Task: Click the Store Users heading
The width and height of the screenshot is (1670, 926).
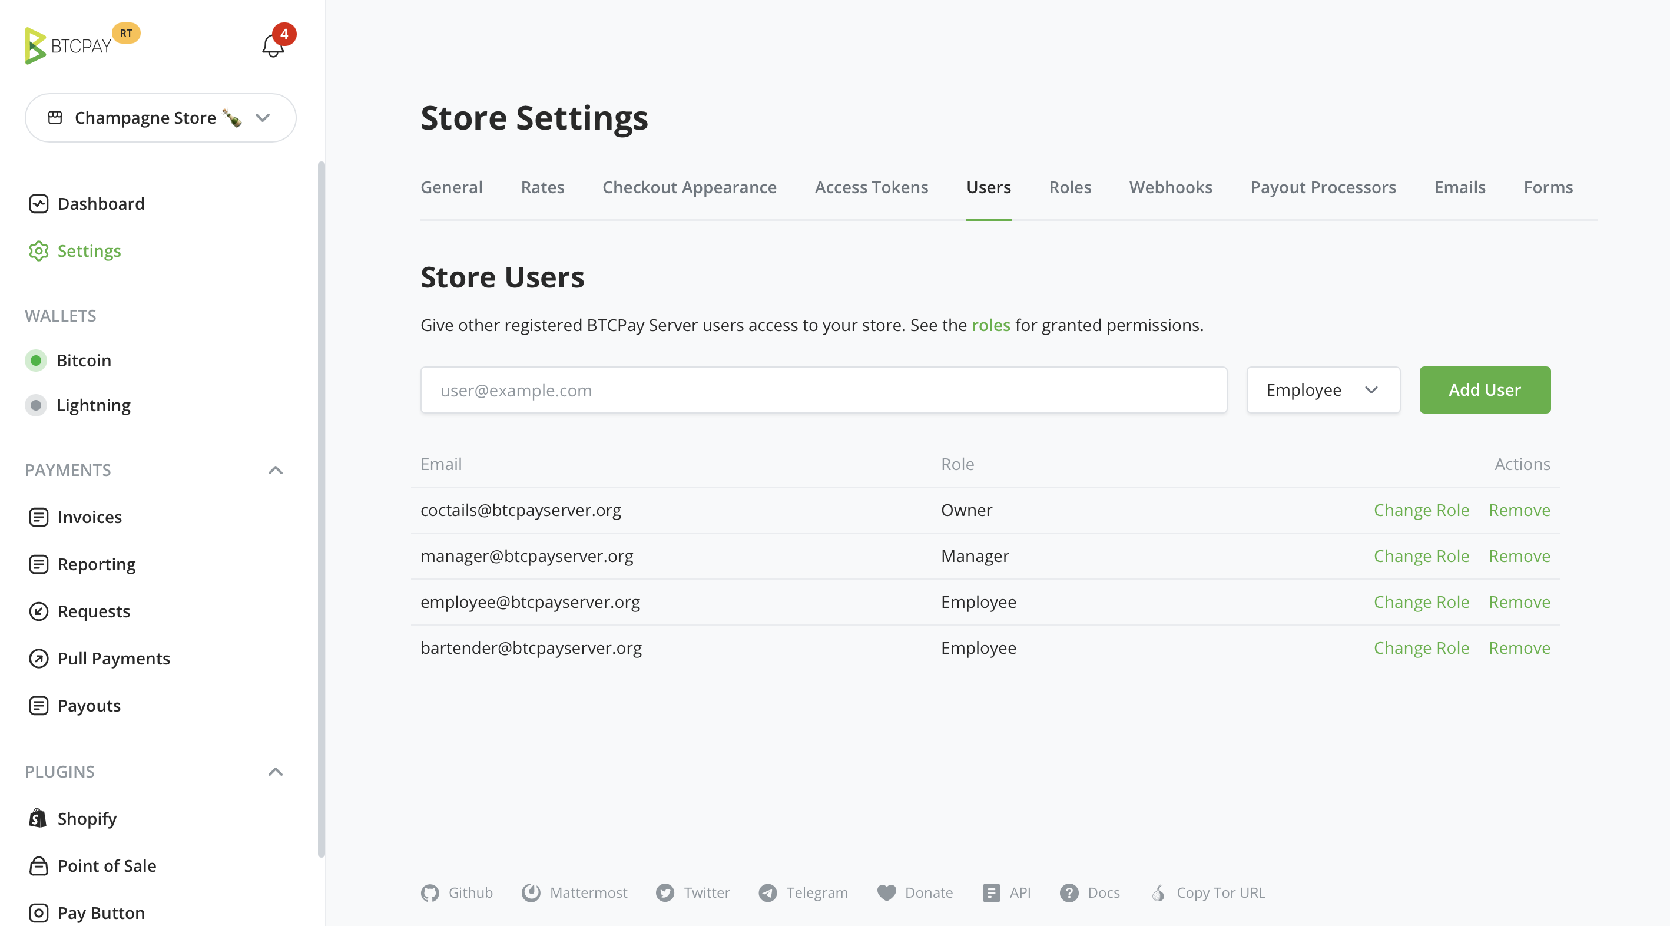Action: pyautogui.click(x=502, y=277)
